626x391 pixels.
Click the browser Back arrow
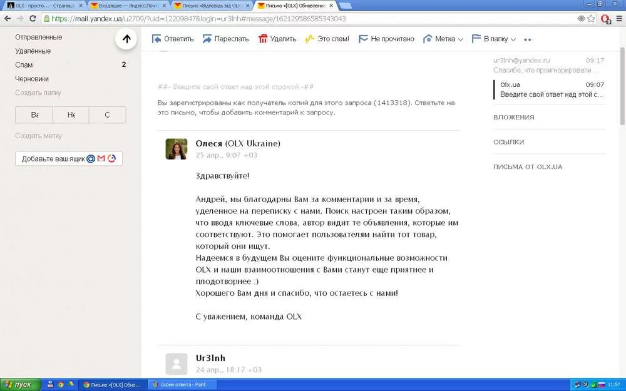click(x=8, y=18)
